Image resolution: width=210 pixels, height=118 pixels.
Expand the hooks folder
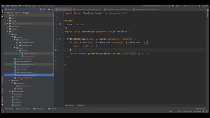pos(7,21)
